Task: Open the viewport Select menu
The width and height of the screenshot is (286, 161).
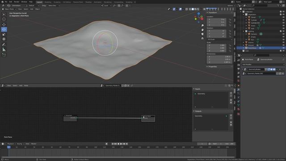Action: pyautogui.click(x=26, y=9)
